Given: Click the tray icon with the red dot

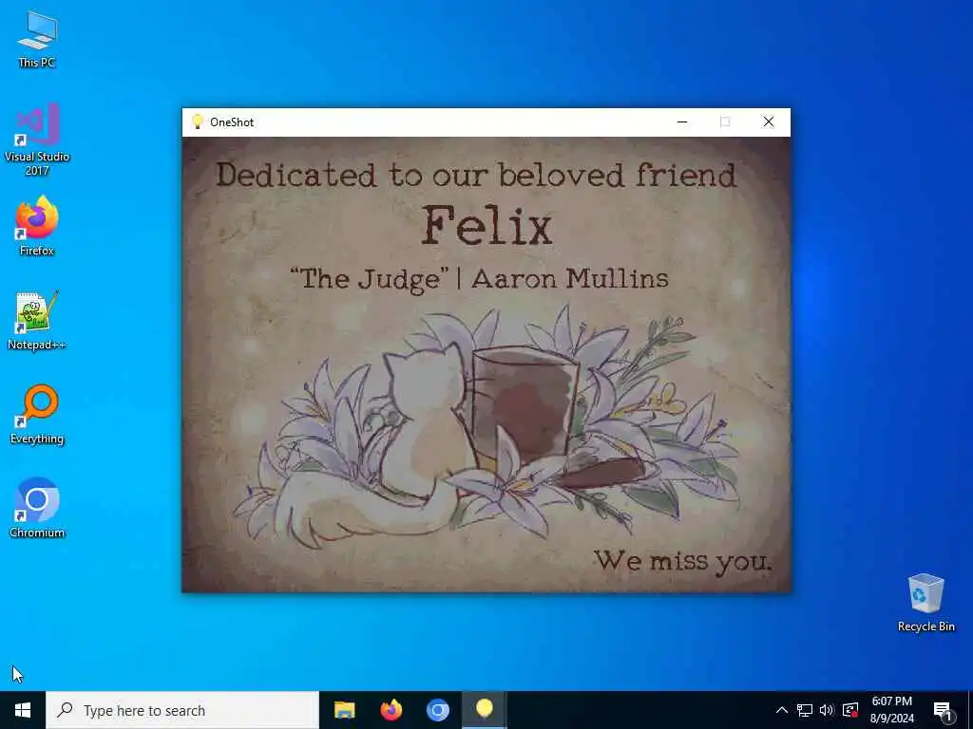Looking at the screenshot, I should pos(850,710).
